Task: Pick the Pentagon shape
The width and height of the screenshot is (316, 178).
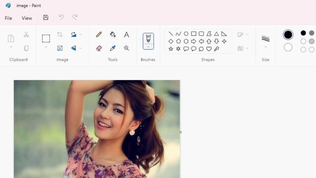Action: (178, 42)
